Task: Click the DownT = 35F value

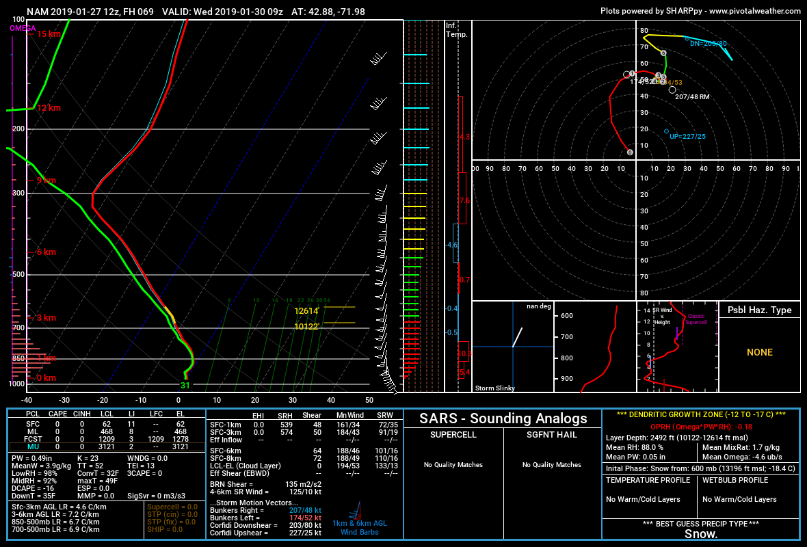Action: 34,496
